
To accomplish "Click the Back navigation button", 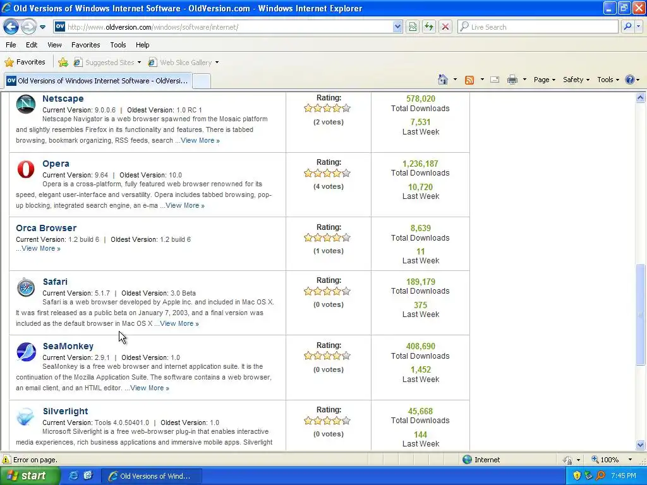I will pos(11,27).
